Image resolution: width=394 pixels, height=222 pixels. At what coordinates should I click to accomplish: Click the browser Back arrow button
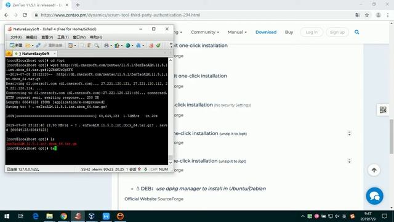(6, 15)
